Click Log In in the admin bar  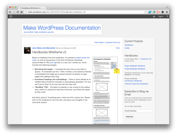[161, 17]
